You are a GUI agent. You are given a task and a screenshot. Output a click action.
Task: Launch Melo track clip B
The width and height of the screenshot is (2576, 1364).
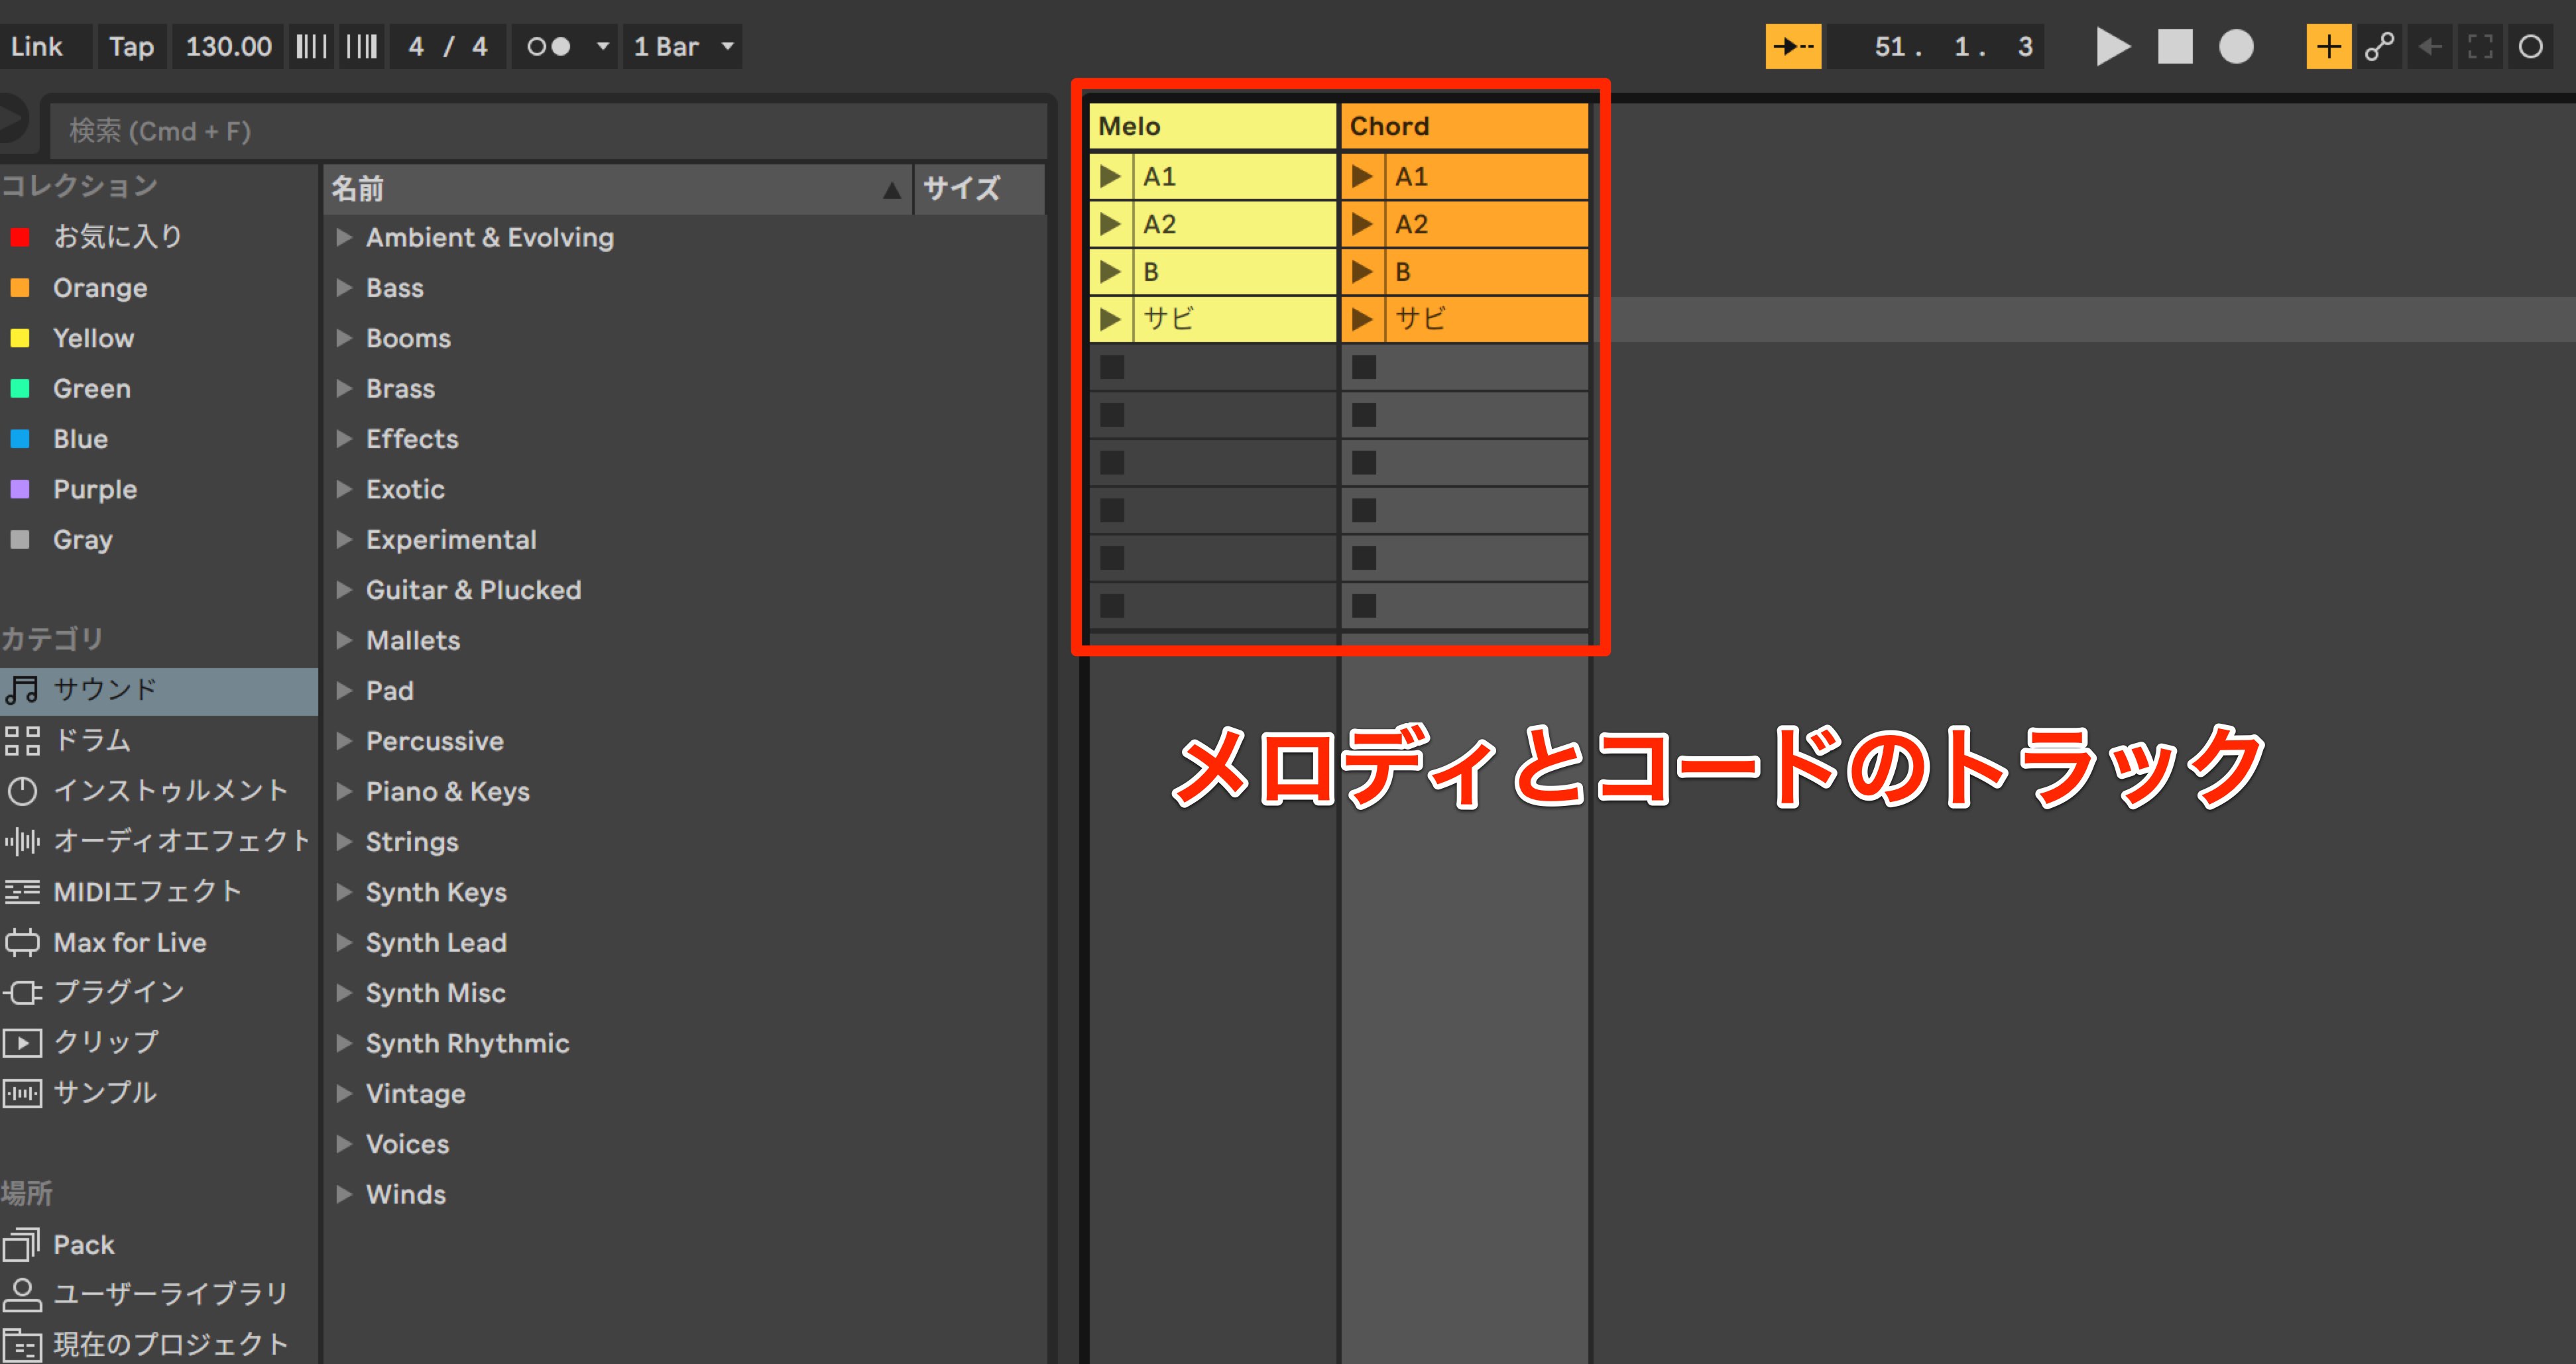pyautogui.click(x=1110, y=271)
